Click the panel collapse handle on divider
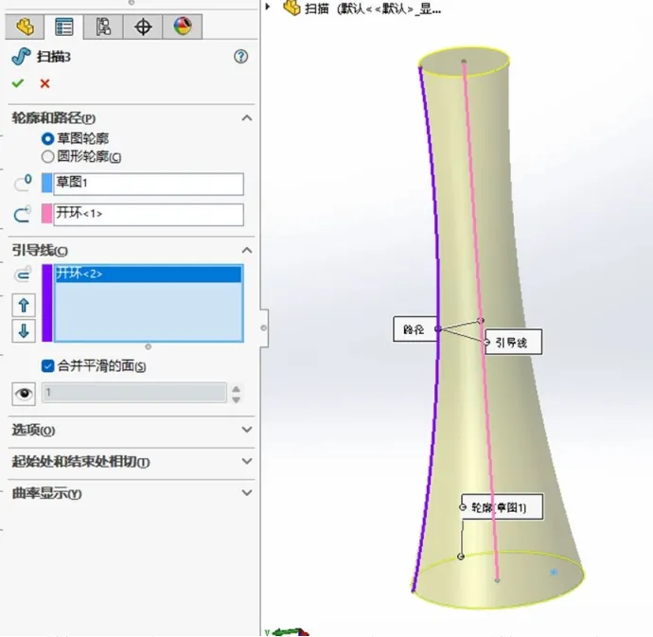Viewport: 653px width, 637px height. [x=264, y=327]
